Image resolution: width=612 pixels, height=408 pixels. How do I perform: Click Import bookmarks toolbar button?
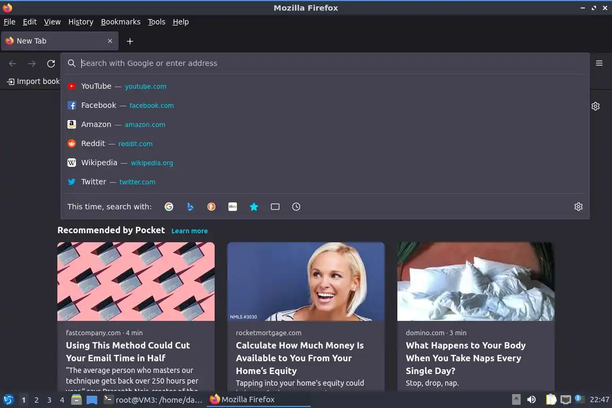tap(33, 81)
